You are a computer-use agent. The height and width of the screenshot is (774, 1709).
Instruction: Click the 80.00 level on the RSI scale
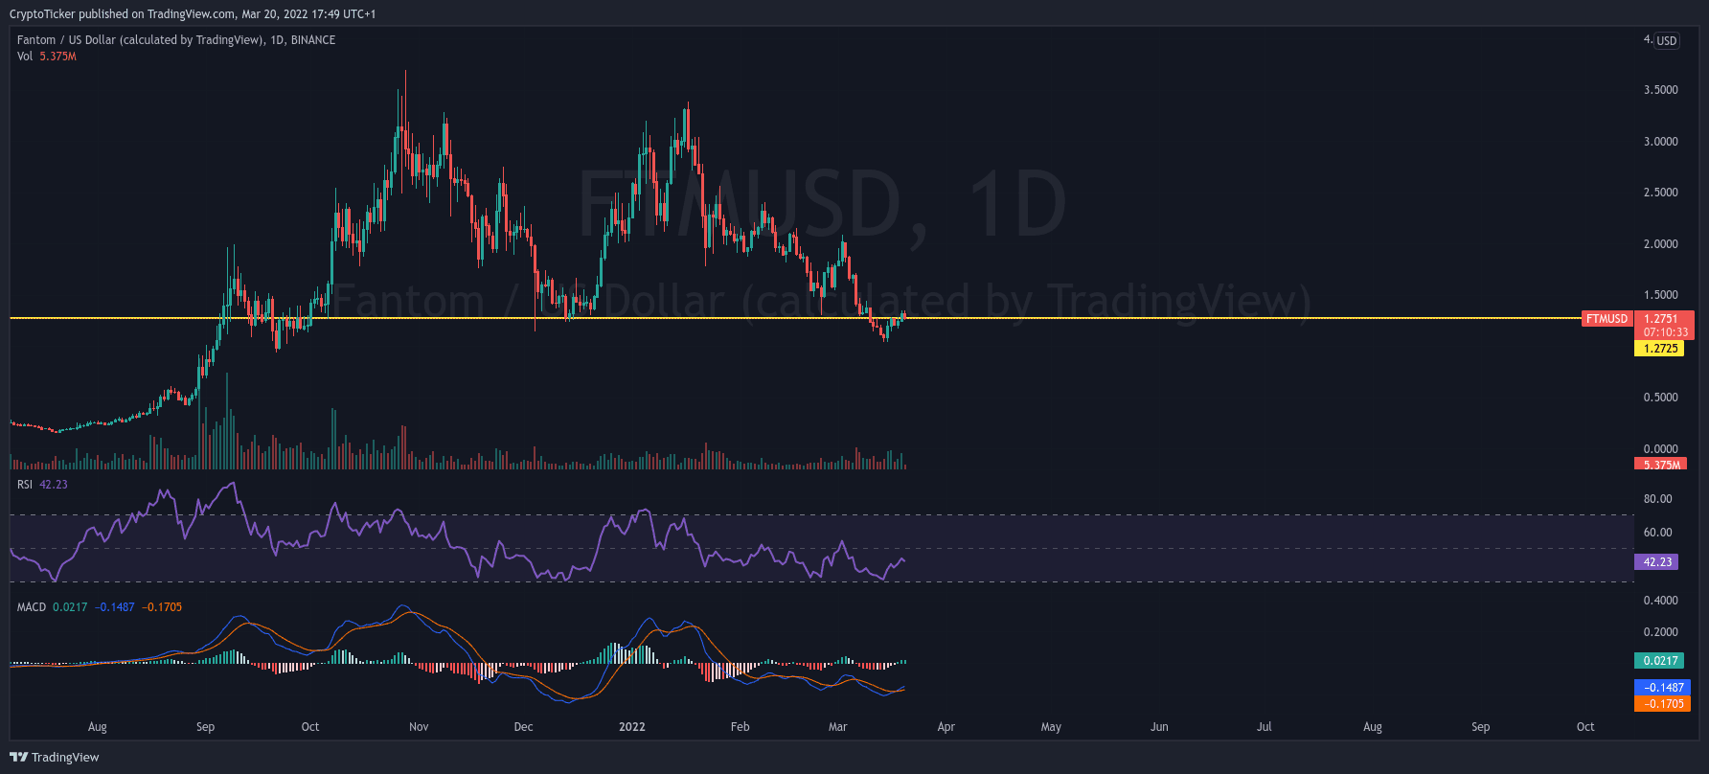(x=1657, y=499)
